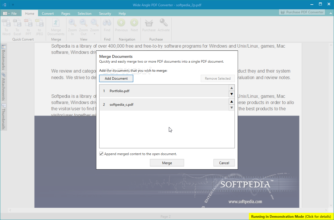Switch to the Help ribbon tab

coord(122,13)
